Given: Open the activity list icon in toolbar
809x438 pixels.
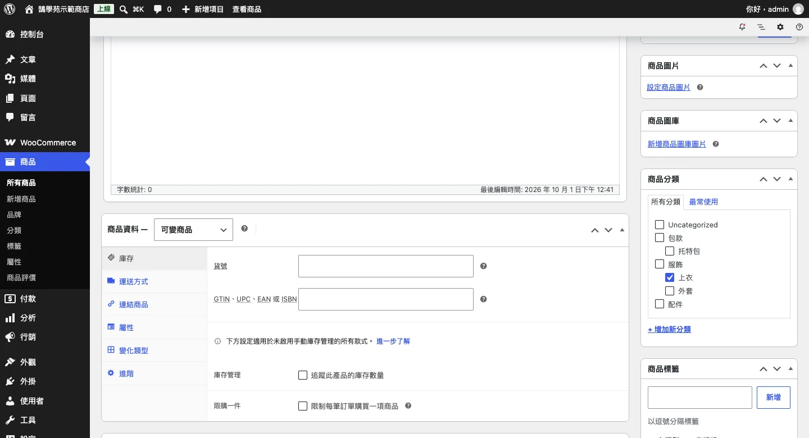Looking at the screenshot, I should [x=761, y=27].
